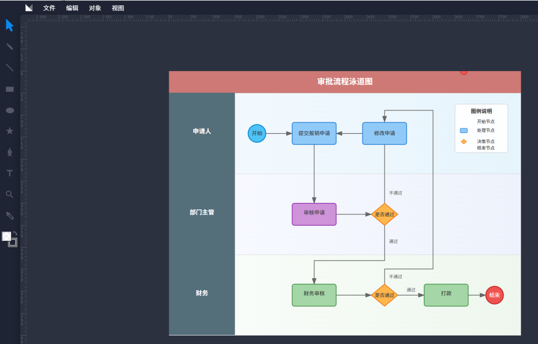Screen dimensions: 538x344
Task: Swap fill and stroke colors arrow
Action: [15, 234]
